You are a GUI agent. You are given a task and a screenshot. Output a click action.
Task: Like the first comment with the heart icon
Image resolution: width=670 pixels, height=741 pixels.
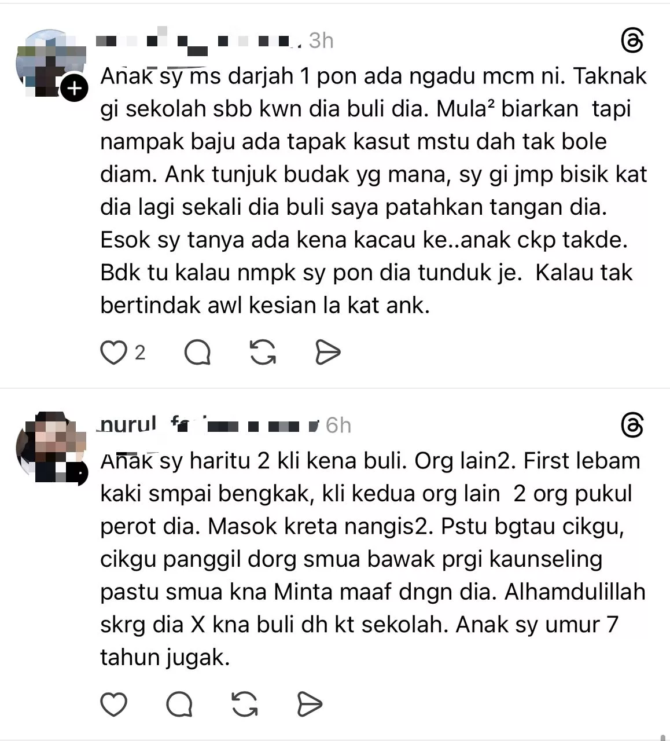click(x=115, y=351)
